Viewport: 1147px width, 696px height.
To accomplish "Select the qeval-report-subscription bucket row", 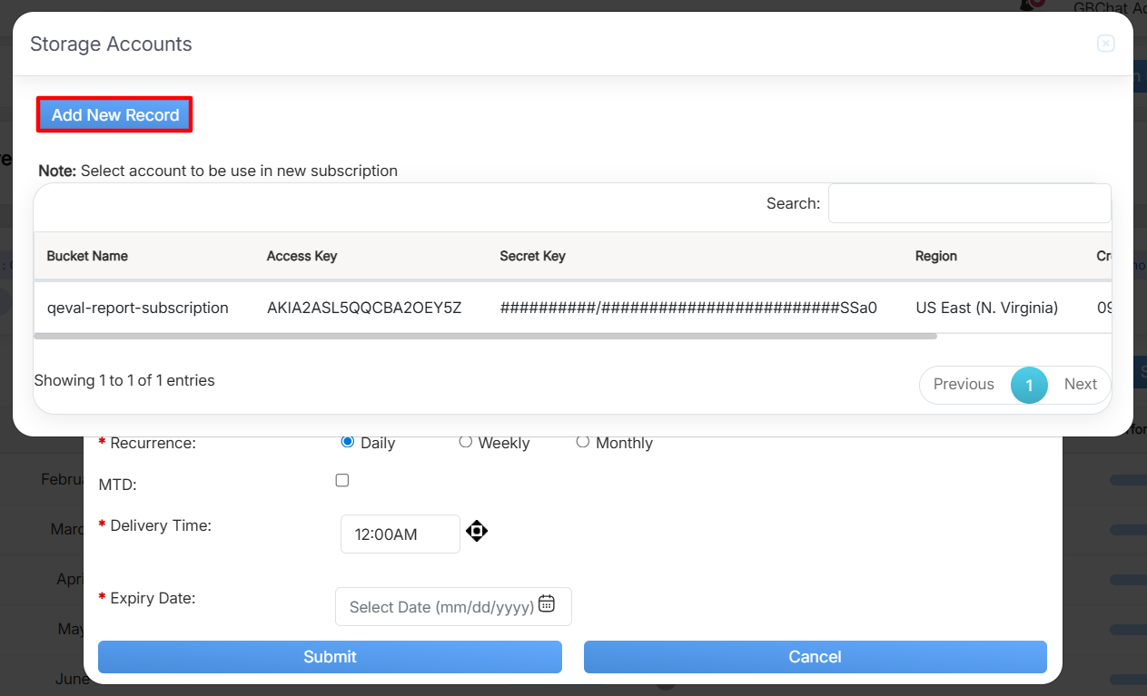I will coord(572,308).
